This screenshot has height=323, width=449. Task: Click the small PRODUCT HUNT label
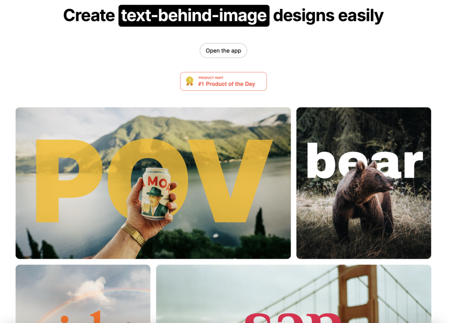tap(211, 78)
